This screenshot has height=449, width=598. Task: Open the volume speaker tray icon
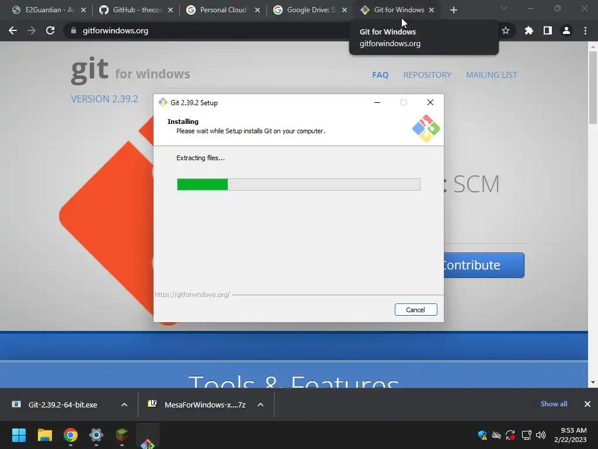[541, 435]
